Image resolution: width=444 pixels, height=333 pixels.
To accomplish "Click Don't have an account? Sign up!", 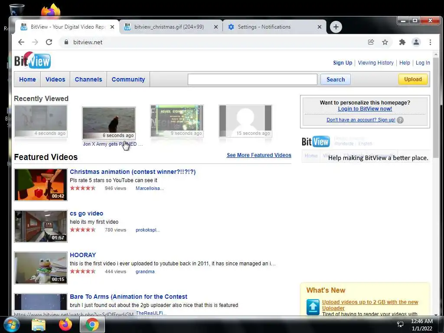I will point(361,120).
